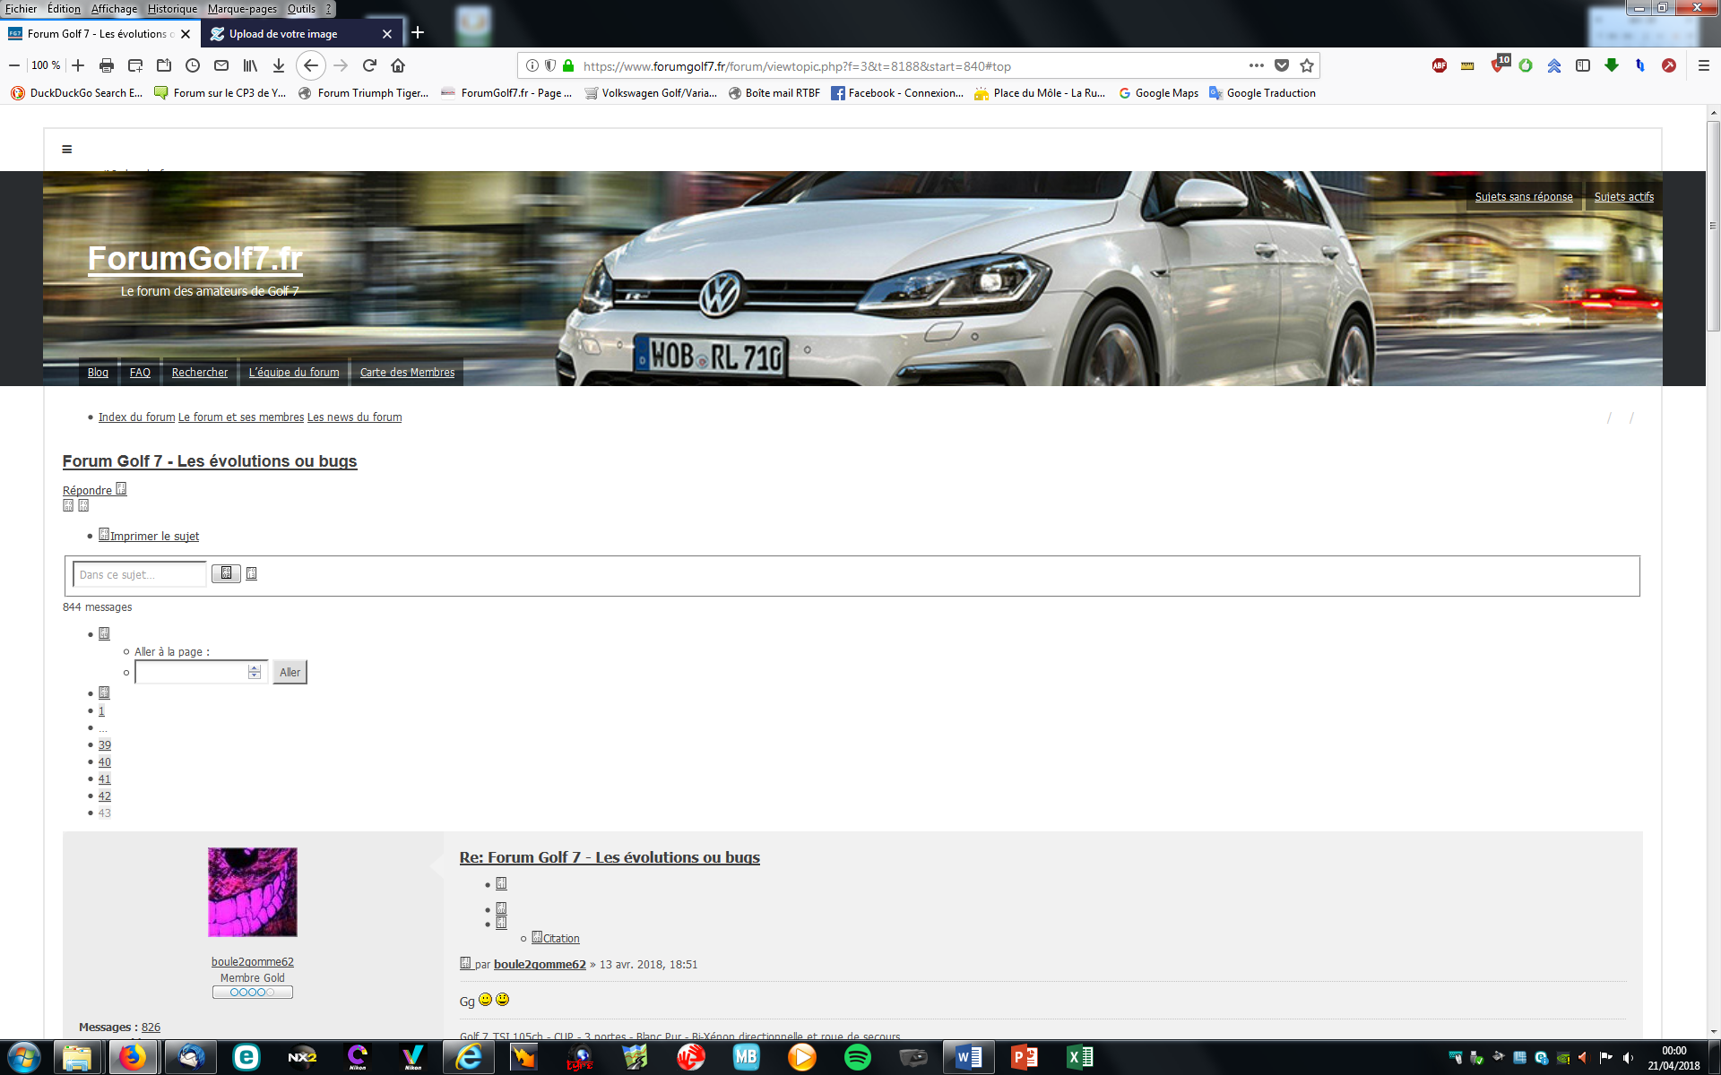Viewport: 1721px width, 1075px height.
Task: Click the Aller button
Action: point(290,672)
